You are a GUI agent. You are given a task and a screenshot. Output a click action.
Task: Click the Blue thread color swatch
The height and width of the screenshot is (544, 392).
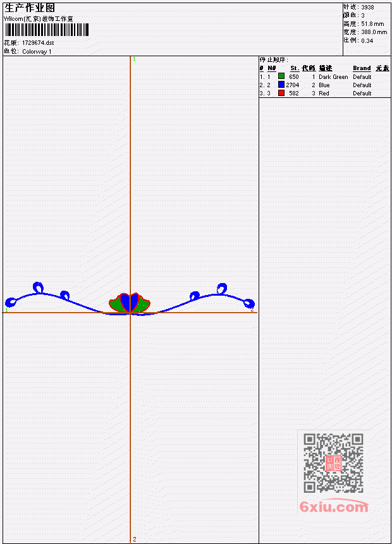281,84
